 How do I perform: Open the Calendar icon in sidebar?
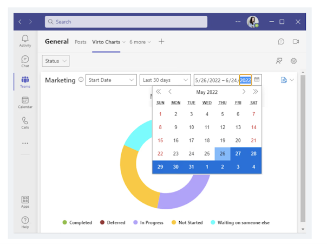(25, 102)
